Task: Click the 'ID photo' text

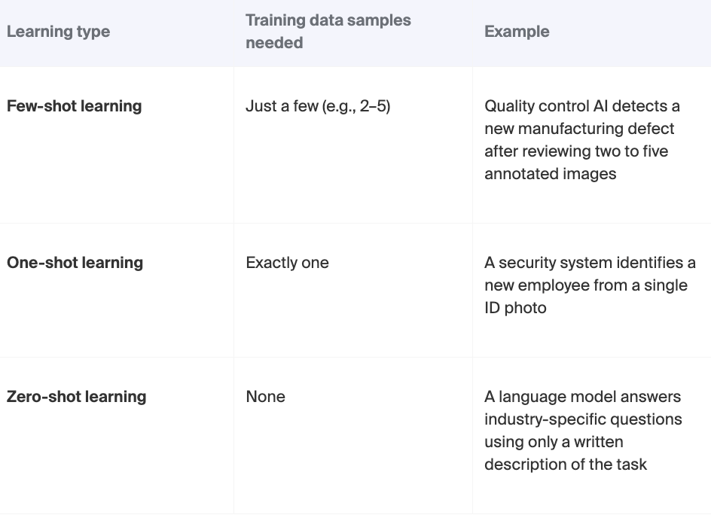Action: (x=515, y=308)
